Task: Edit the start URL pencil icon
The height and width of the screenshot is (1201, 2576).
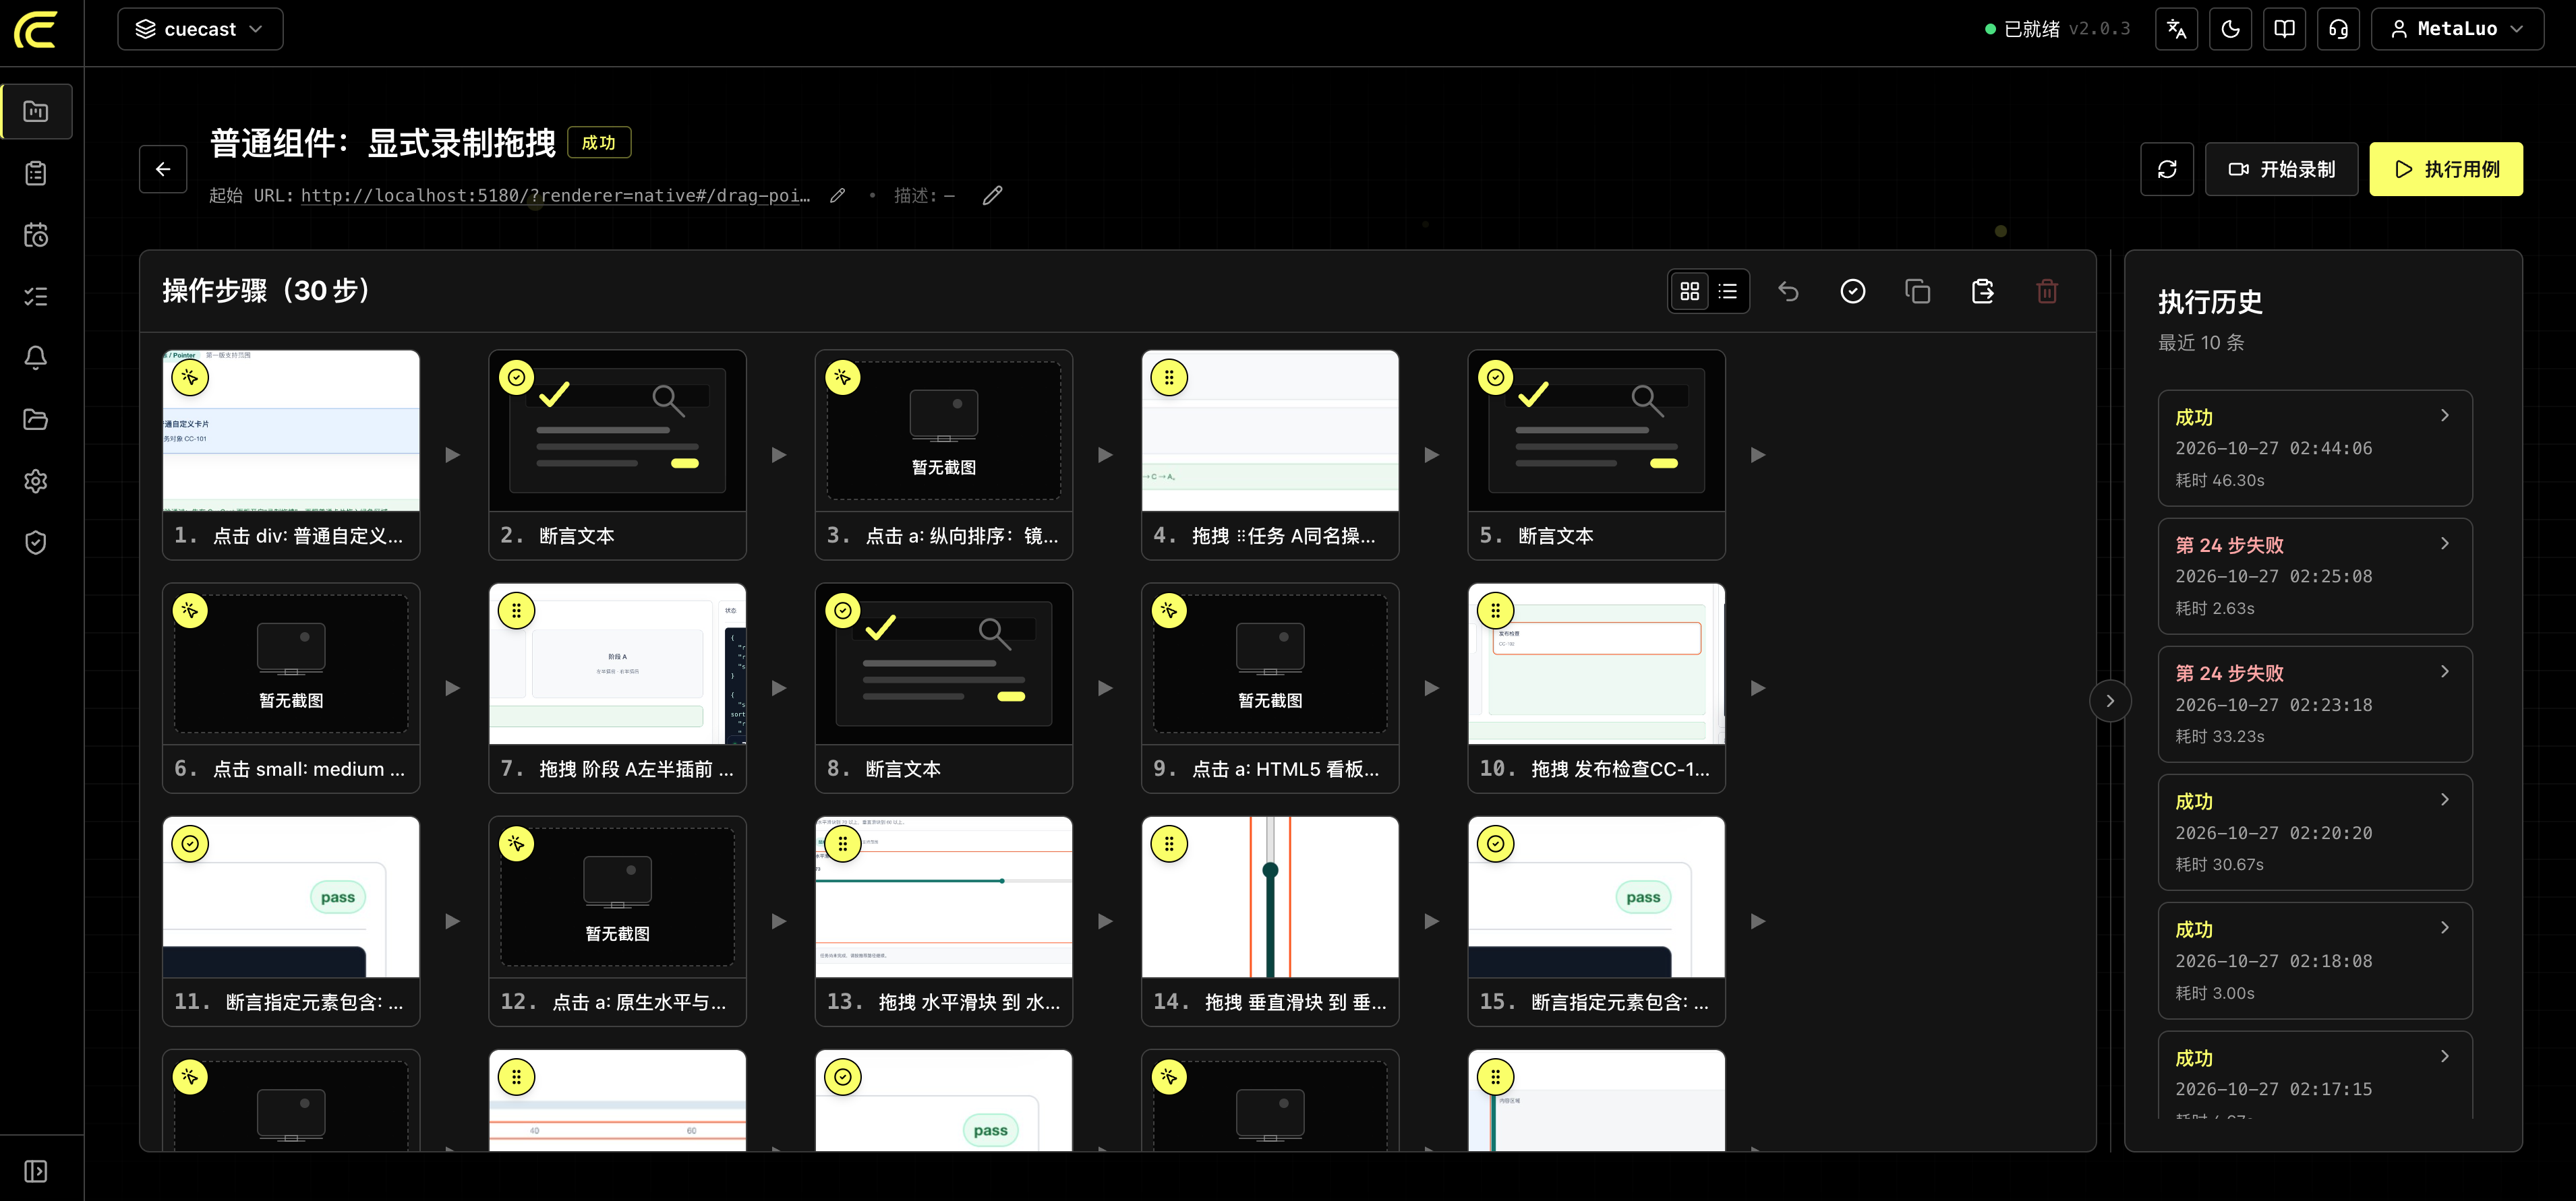Action: [838, 196]
